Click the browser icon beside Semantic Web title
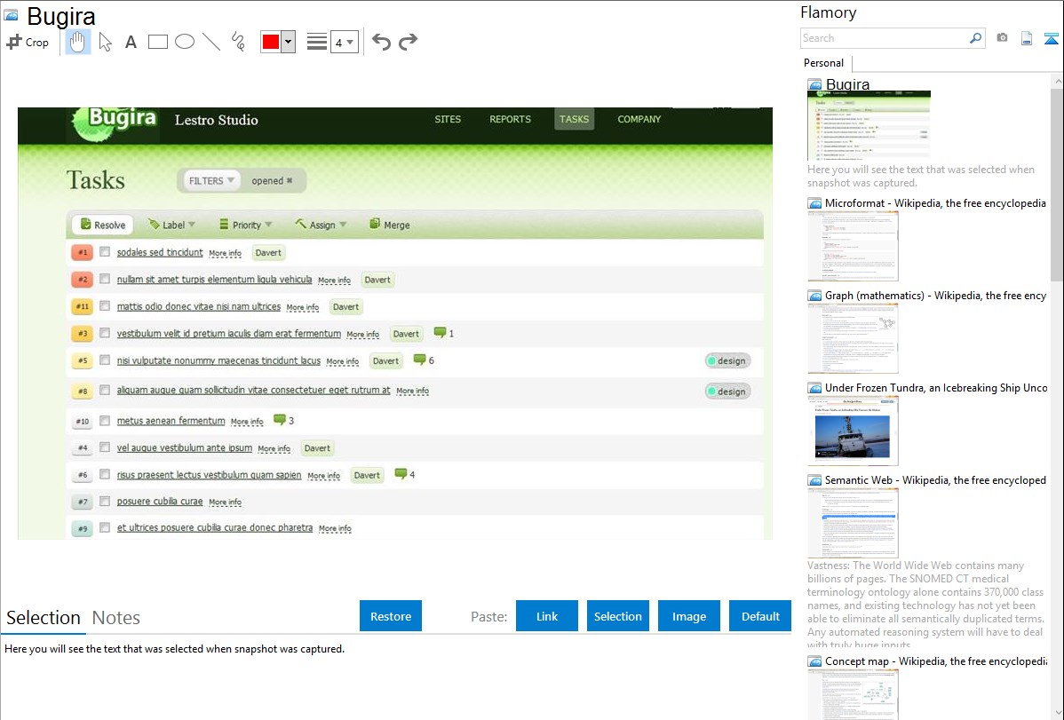Image resolution: width=1064 pixels, height=720 pixels. pos(814,479)
